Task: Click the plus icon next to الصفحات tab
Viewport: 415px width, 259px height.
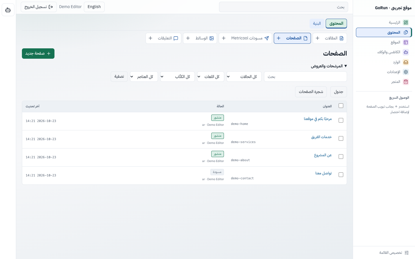Action: (x=279, y=38)
